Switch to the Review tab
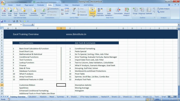 (58, 5)
